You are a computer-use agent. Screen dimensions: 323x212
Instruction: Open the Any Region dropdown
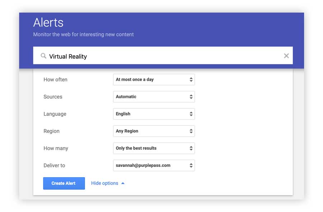coord(154,131)
